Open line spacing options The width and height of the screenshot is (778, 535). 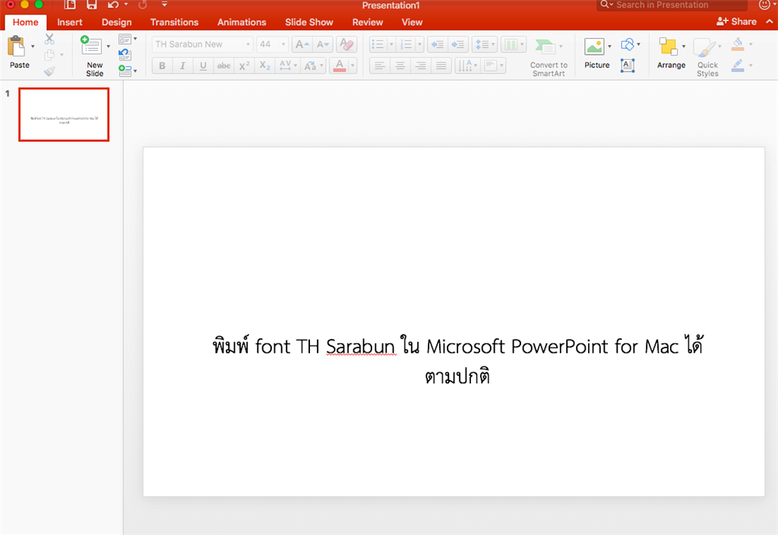tap(484, 45)
